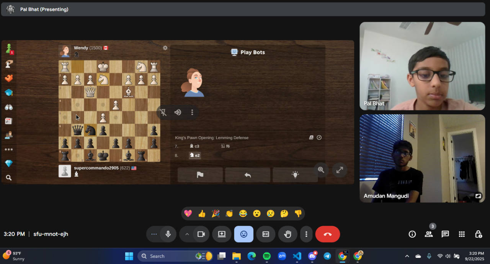Click the chess.com sidebar search magnifier
The width and height of the screenshot is (490, 264).
pyautogui.click(x=9, y=178)
